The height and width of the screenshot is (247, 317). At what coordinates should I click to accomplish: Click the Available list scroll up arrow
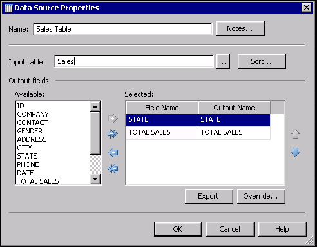tap(95, 106)
